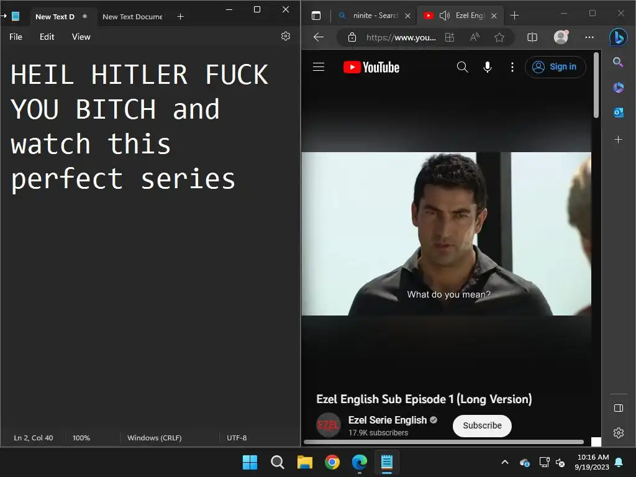This screenshot has height=477, width=636.
Task: Subscribe to Ezel Serie English
Action: 482,425
